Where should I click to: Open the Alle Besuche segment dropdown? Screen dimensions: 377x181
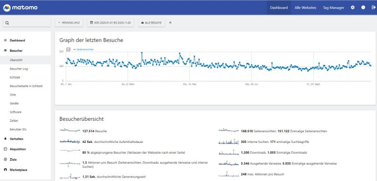(151, 23)
